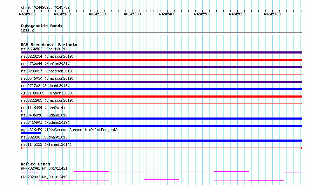Click the tiny blue mark under nsv1146494
312x185 pixels.
[x=21, y=111]
